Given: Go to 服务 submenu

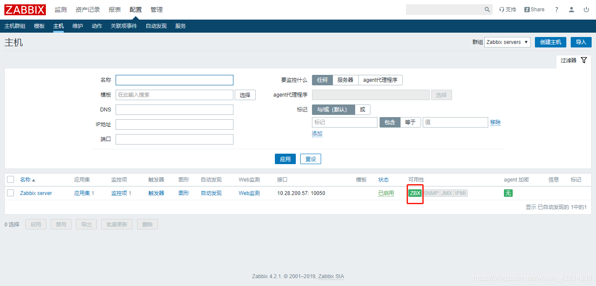Looking at the screenshot, I should coord(181,26).
